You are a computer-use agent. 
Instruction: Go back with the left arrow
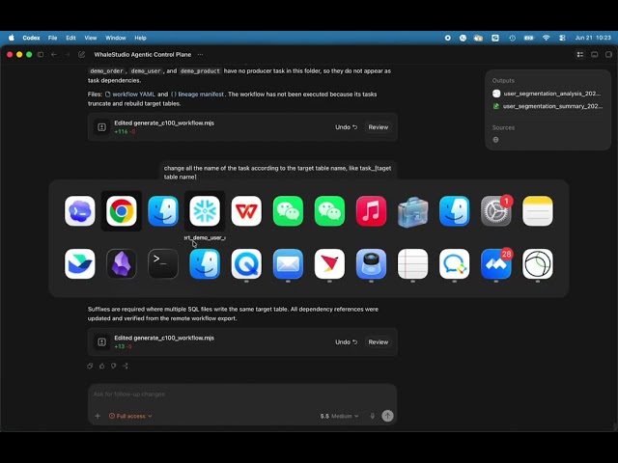pyautogui.click(x=54, y=54)
